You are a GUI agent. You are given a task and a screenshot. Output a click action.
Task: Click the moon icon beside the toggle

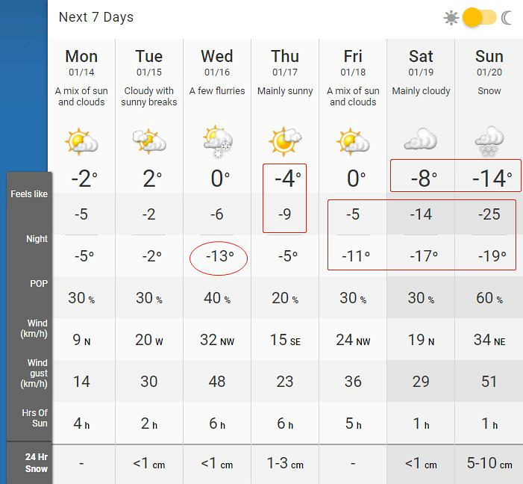[507, 17]
